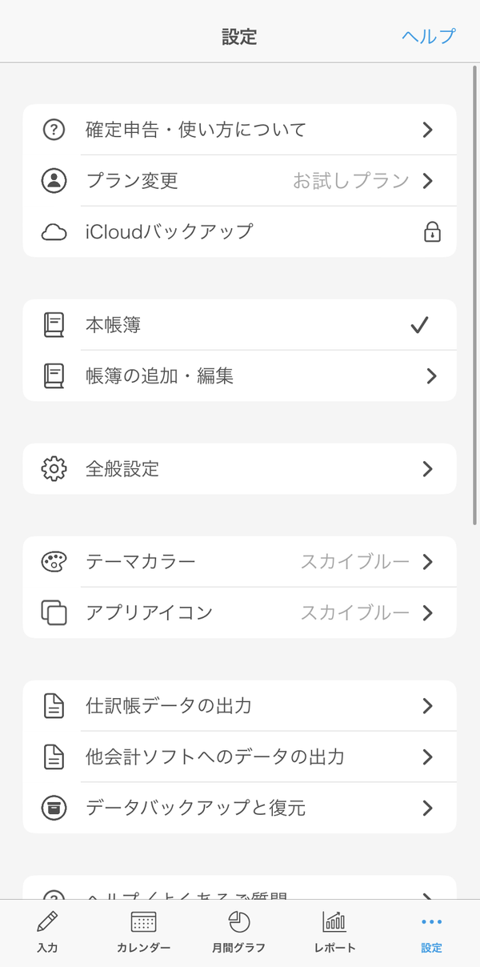Select the 本帳簿 checkmark
480x967 pixels.
[419, 325]
